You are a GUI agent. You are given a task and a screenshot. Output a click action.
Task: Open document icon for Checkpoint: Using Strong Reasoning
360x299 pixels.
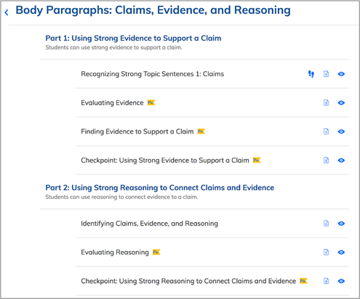[x=326, y=281]
